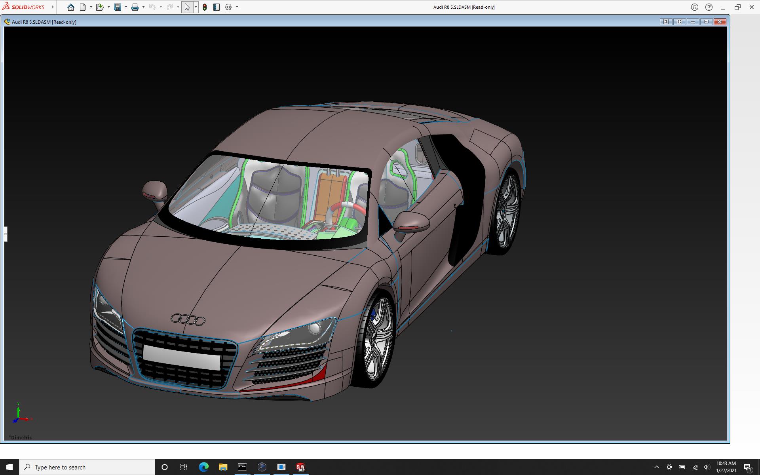Open the Help question mark button
Screen dimensions: 760x475
pyautogui.click(x=709, y=7)
